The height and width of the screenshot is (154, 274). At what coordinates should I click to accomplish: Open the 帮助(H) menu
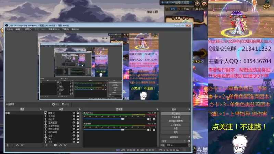(x=75, y=29)
